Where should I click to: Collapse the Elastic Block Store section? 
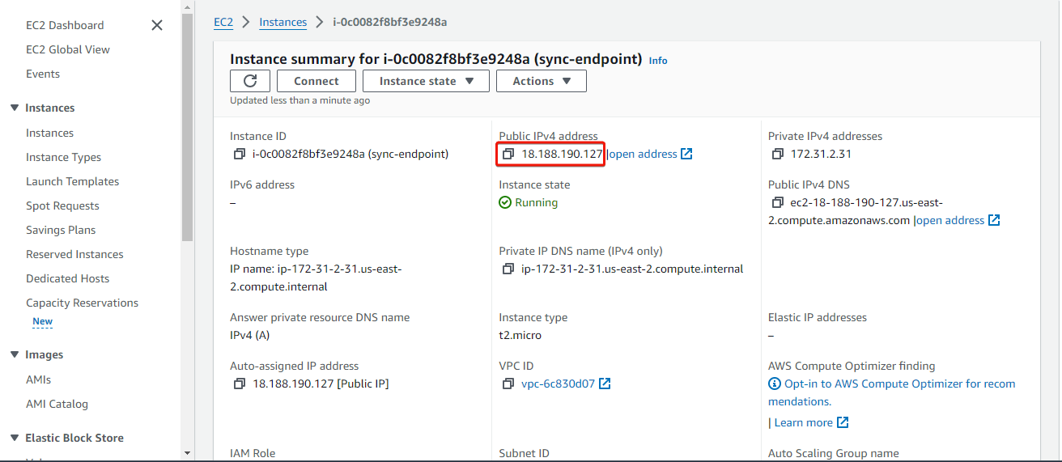click(14, 438)
